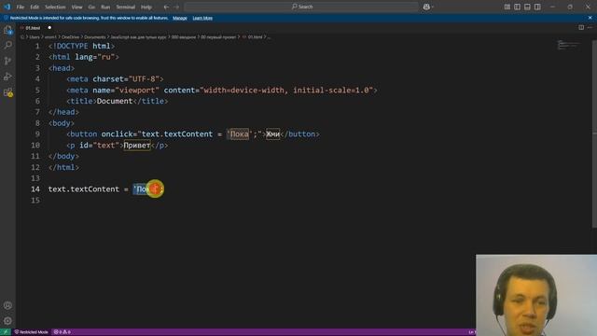597x336 pixels.
Task: Click the <!DOCTYPE html> line
Action: pos(81,46)
